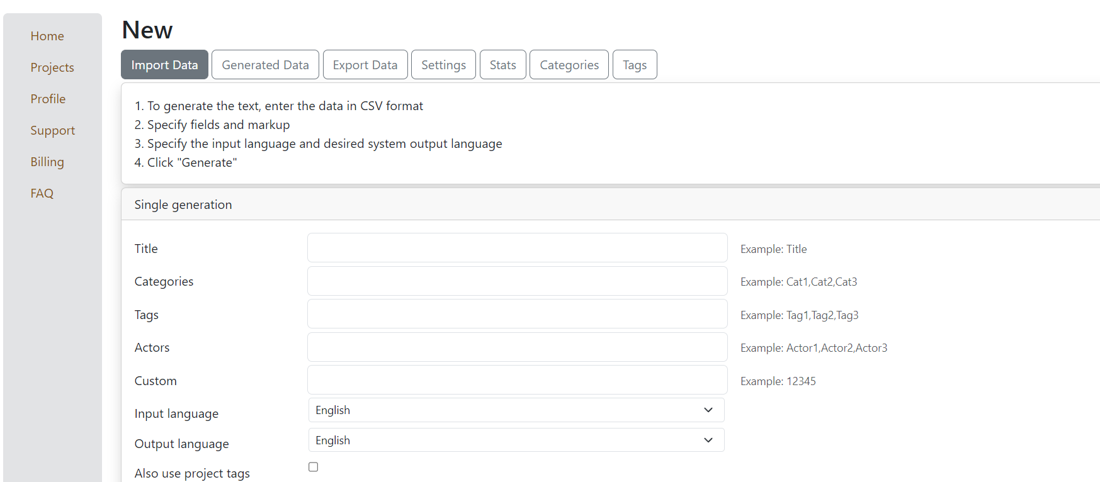View the Stats tab

click(x=502, y=65)
